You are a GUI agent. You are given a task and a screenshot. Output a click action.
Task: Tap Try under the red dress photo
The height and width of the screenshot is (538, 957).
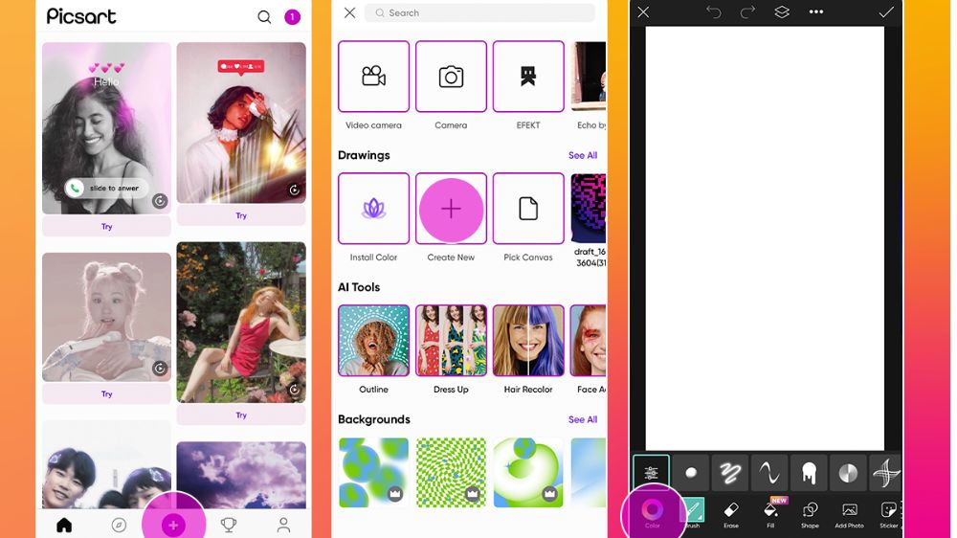[x=241, y=415]
